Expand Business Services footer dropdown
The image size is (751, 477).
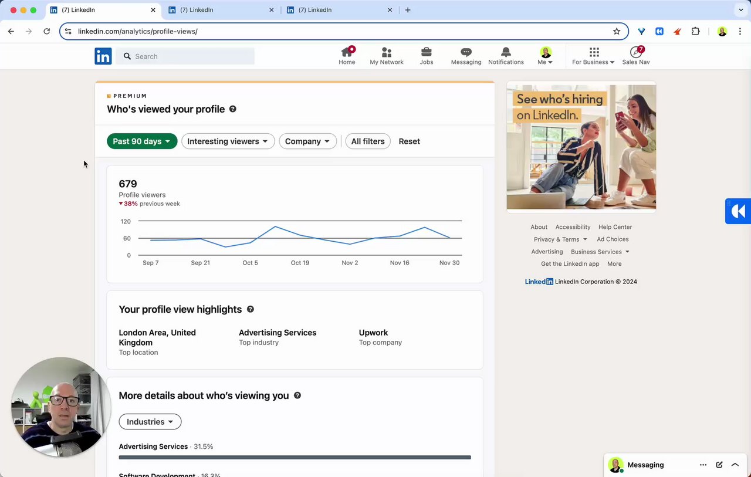(x=600, y=252)
